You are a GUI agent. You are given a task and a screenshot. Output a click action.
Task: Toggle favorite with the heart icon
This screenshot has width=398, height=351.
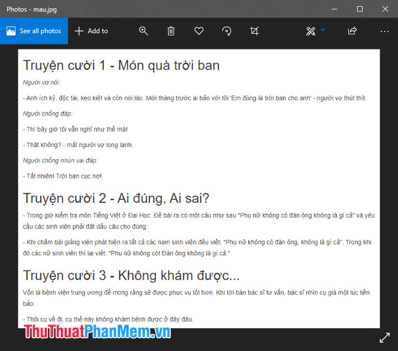pyautogui.click(x=199, y=31)
